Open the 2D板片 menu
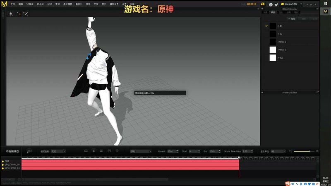Screen dimensions: 331x186 click(x=40, y=4)
